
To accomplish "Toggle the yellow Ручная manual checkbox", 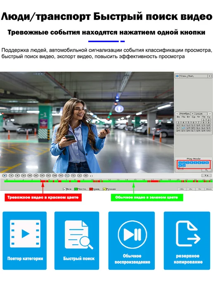I will pyautogui.click(x=104, y=189).
